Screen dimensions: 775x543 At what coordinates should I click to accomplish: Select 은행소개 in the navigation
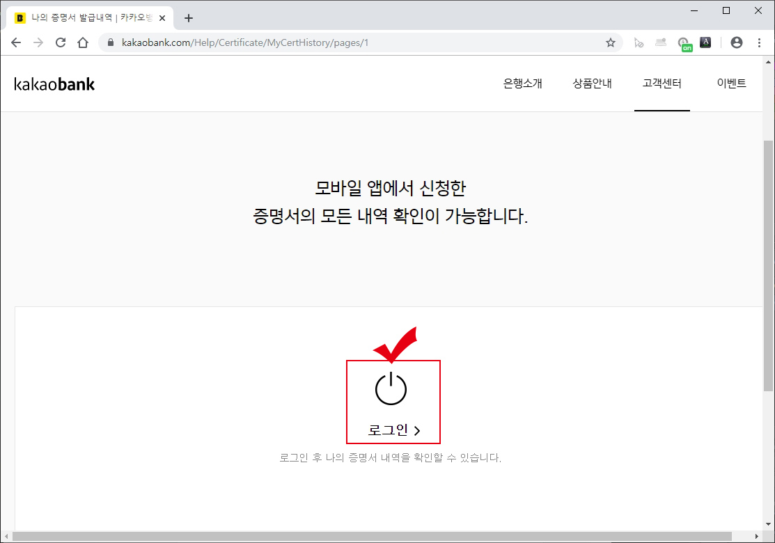pyautogui.click(x=523, y=83)
